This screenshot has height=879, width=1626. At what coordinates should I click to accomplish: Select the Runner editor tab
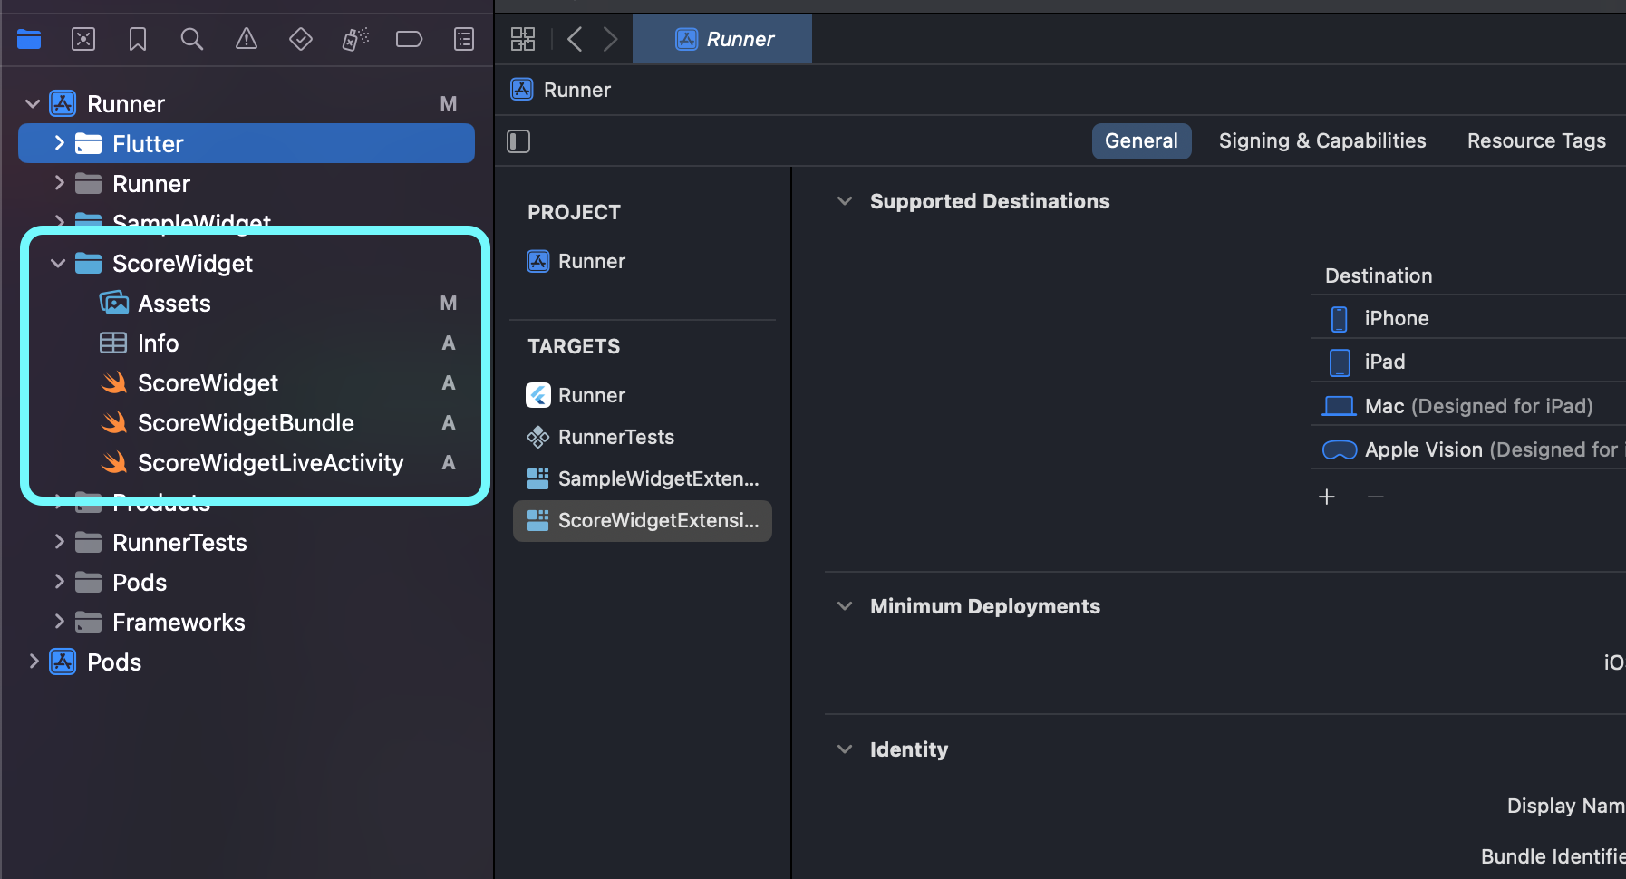pyautogui.click(x=722, y=39)
